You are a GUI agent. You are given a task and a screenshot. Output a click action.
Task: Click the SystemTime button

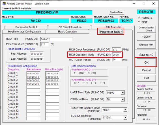click(116, 12)
